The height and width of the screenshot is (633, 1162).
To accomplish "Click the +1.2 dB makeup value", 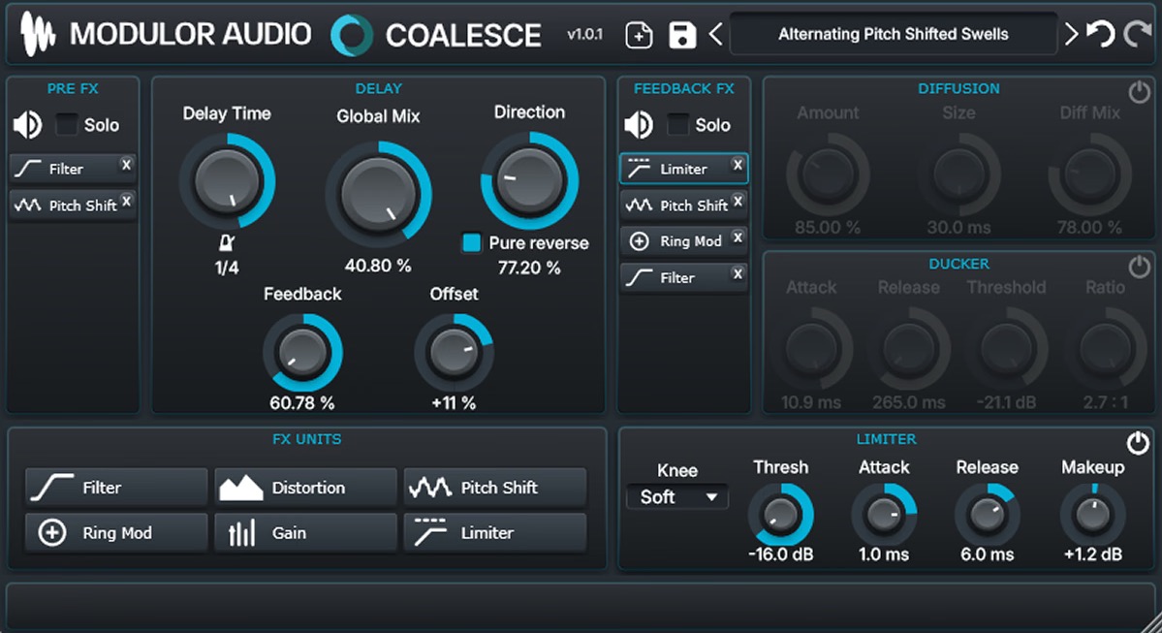I will pos(1093,554).
